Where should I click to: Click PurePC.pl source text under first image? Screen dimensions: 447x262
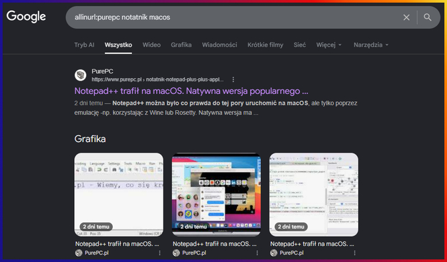(x=97, y=253)
